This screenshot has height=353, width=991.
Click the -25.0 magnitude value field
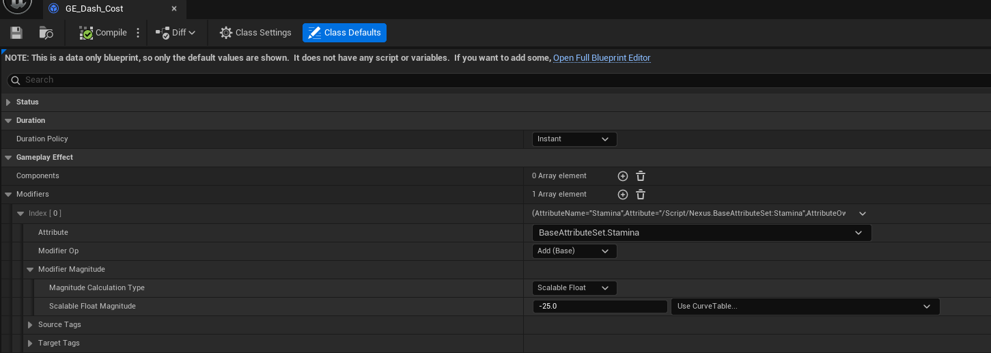[600, 307]
